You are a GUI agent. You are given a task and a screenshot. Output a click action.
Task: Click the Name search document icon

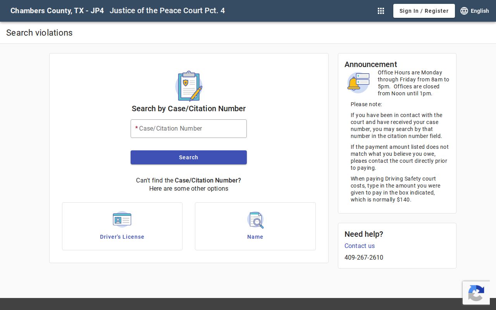point(255,220)
